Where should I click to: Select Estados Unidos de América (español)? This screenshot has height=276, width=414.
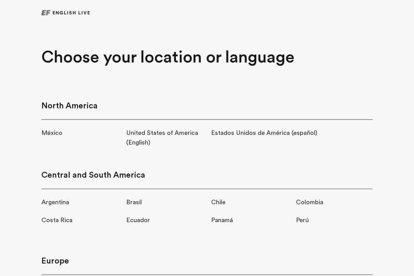264,133
